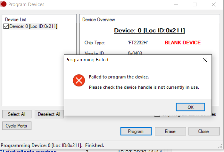This screenshot has height=152, width=224.
Task: Click the red BLANK DEVICE label
Action: [183, 42]
